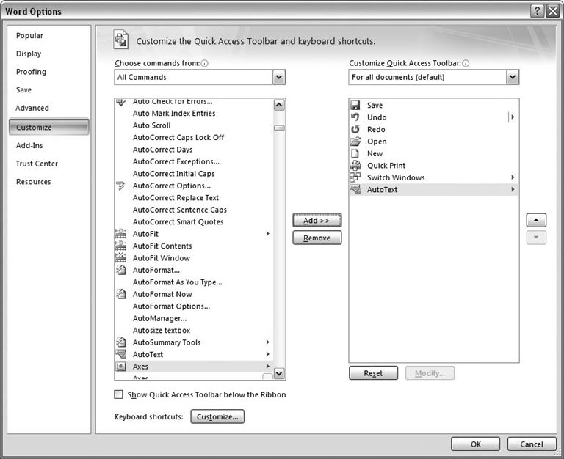Open the Customize Quick Access Toolbar dropdown

pyautogui.click(x=512, y=77)
